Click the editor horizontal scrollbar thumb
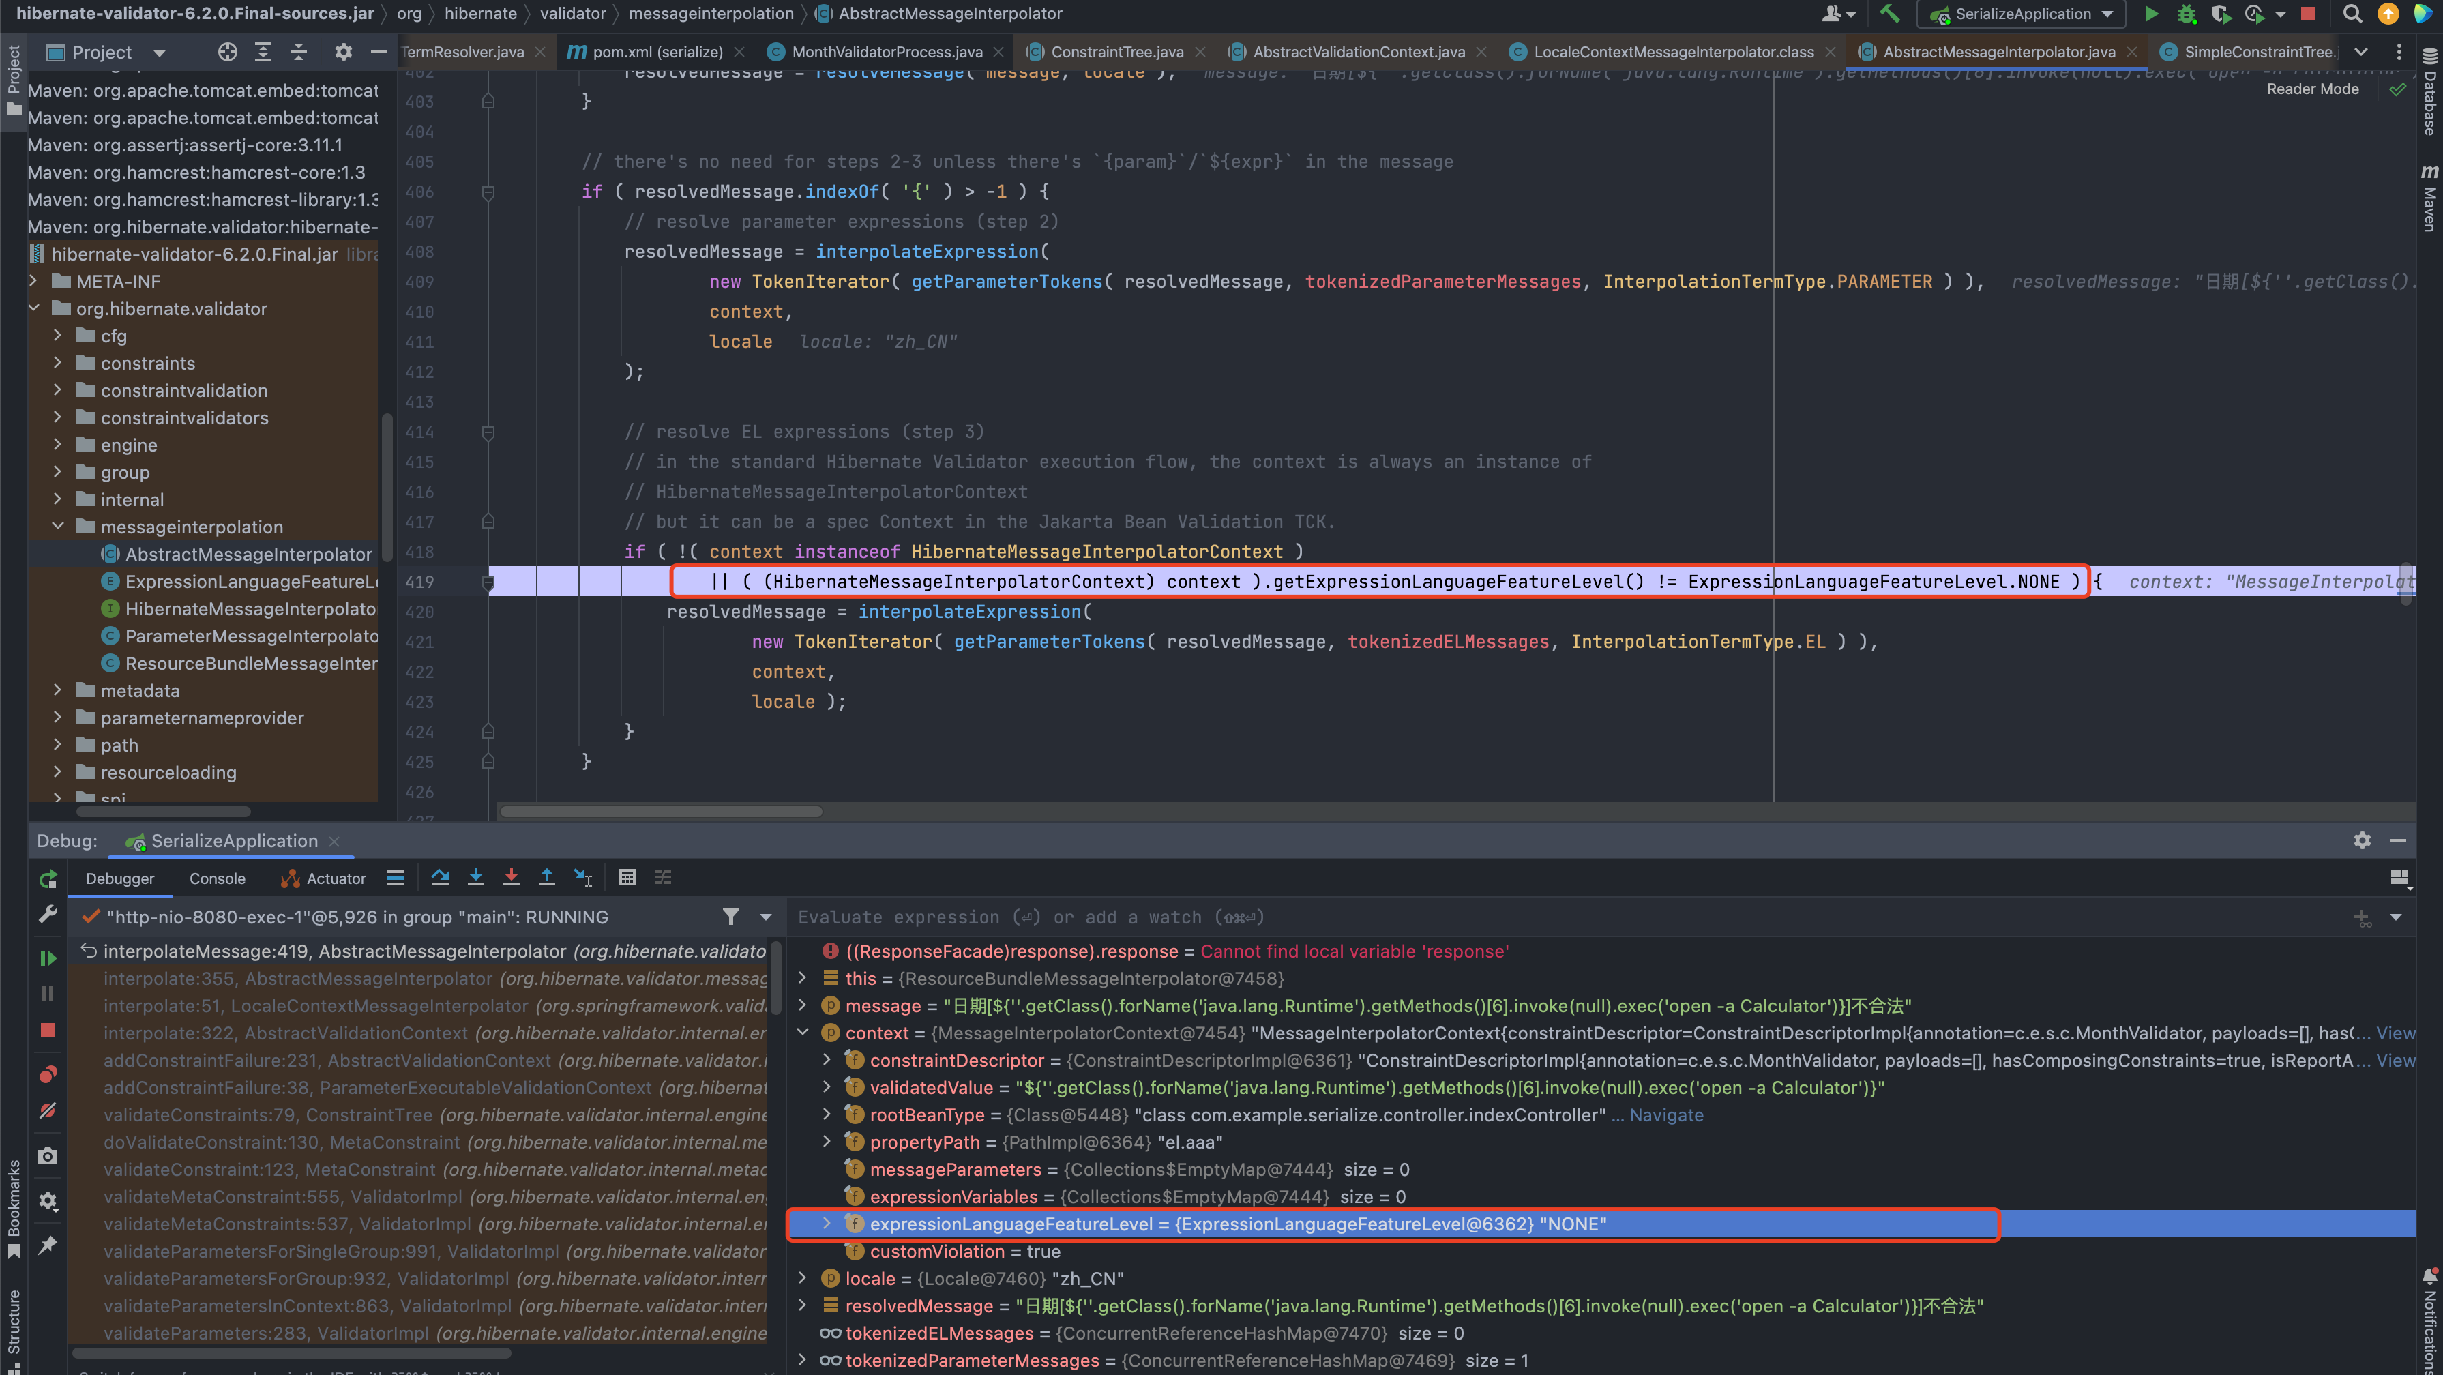 (661, 811)
